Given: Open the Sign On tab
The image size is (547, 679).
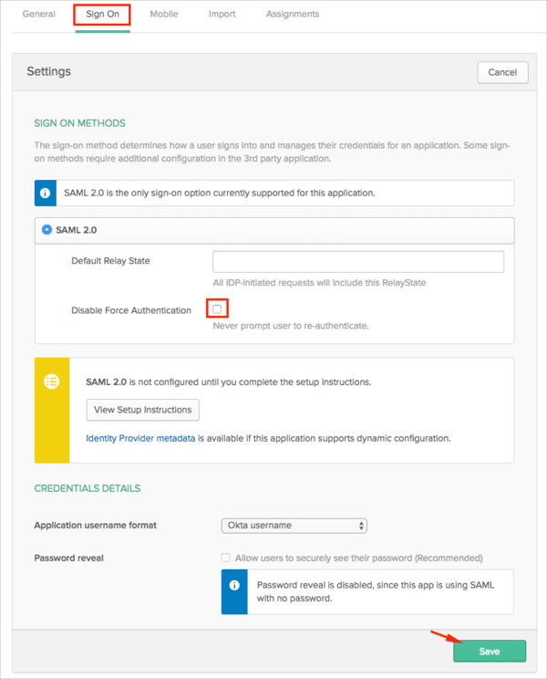Looking at the screenshot, I should [x=102, y=15].
